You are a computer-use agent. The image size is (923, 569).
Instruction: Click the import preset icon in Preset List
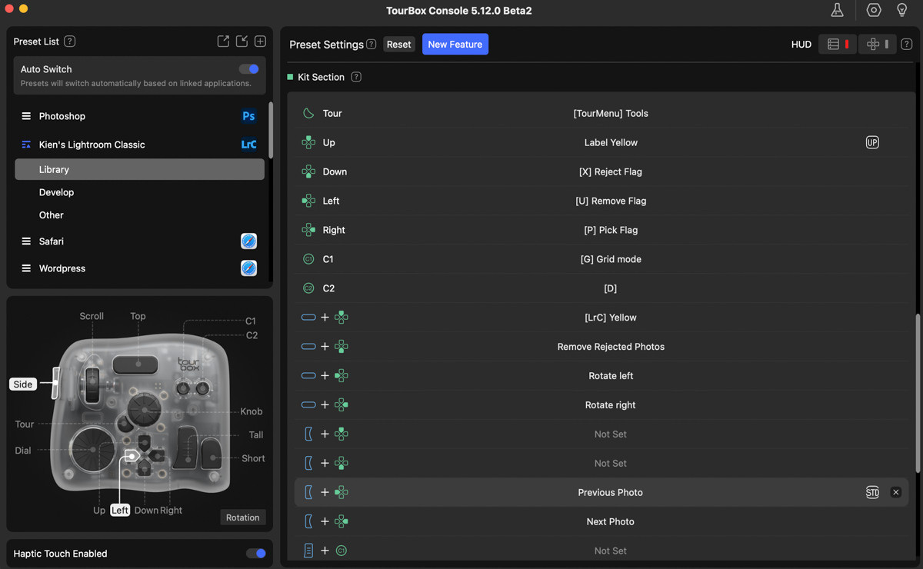click(242, 42)
